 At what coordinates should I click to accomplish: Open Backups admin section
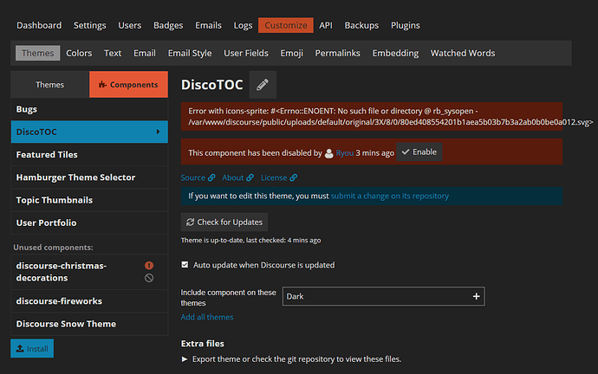361,25
